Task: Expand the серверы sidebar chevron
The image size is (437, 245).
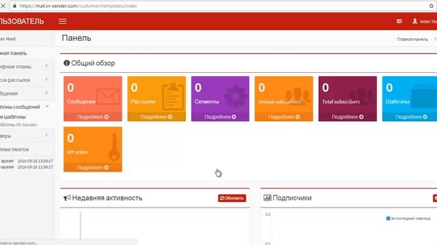Action: click(46, 135)
